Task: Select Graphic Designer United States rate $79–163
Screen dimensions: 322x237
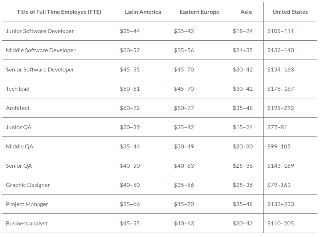Action: [279, 185]
